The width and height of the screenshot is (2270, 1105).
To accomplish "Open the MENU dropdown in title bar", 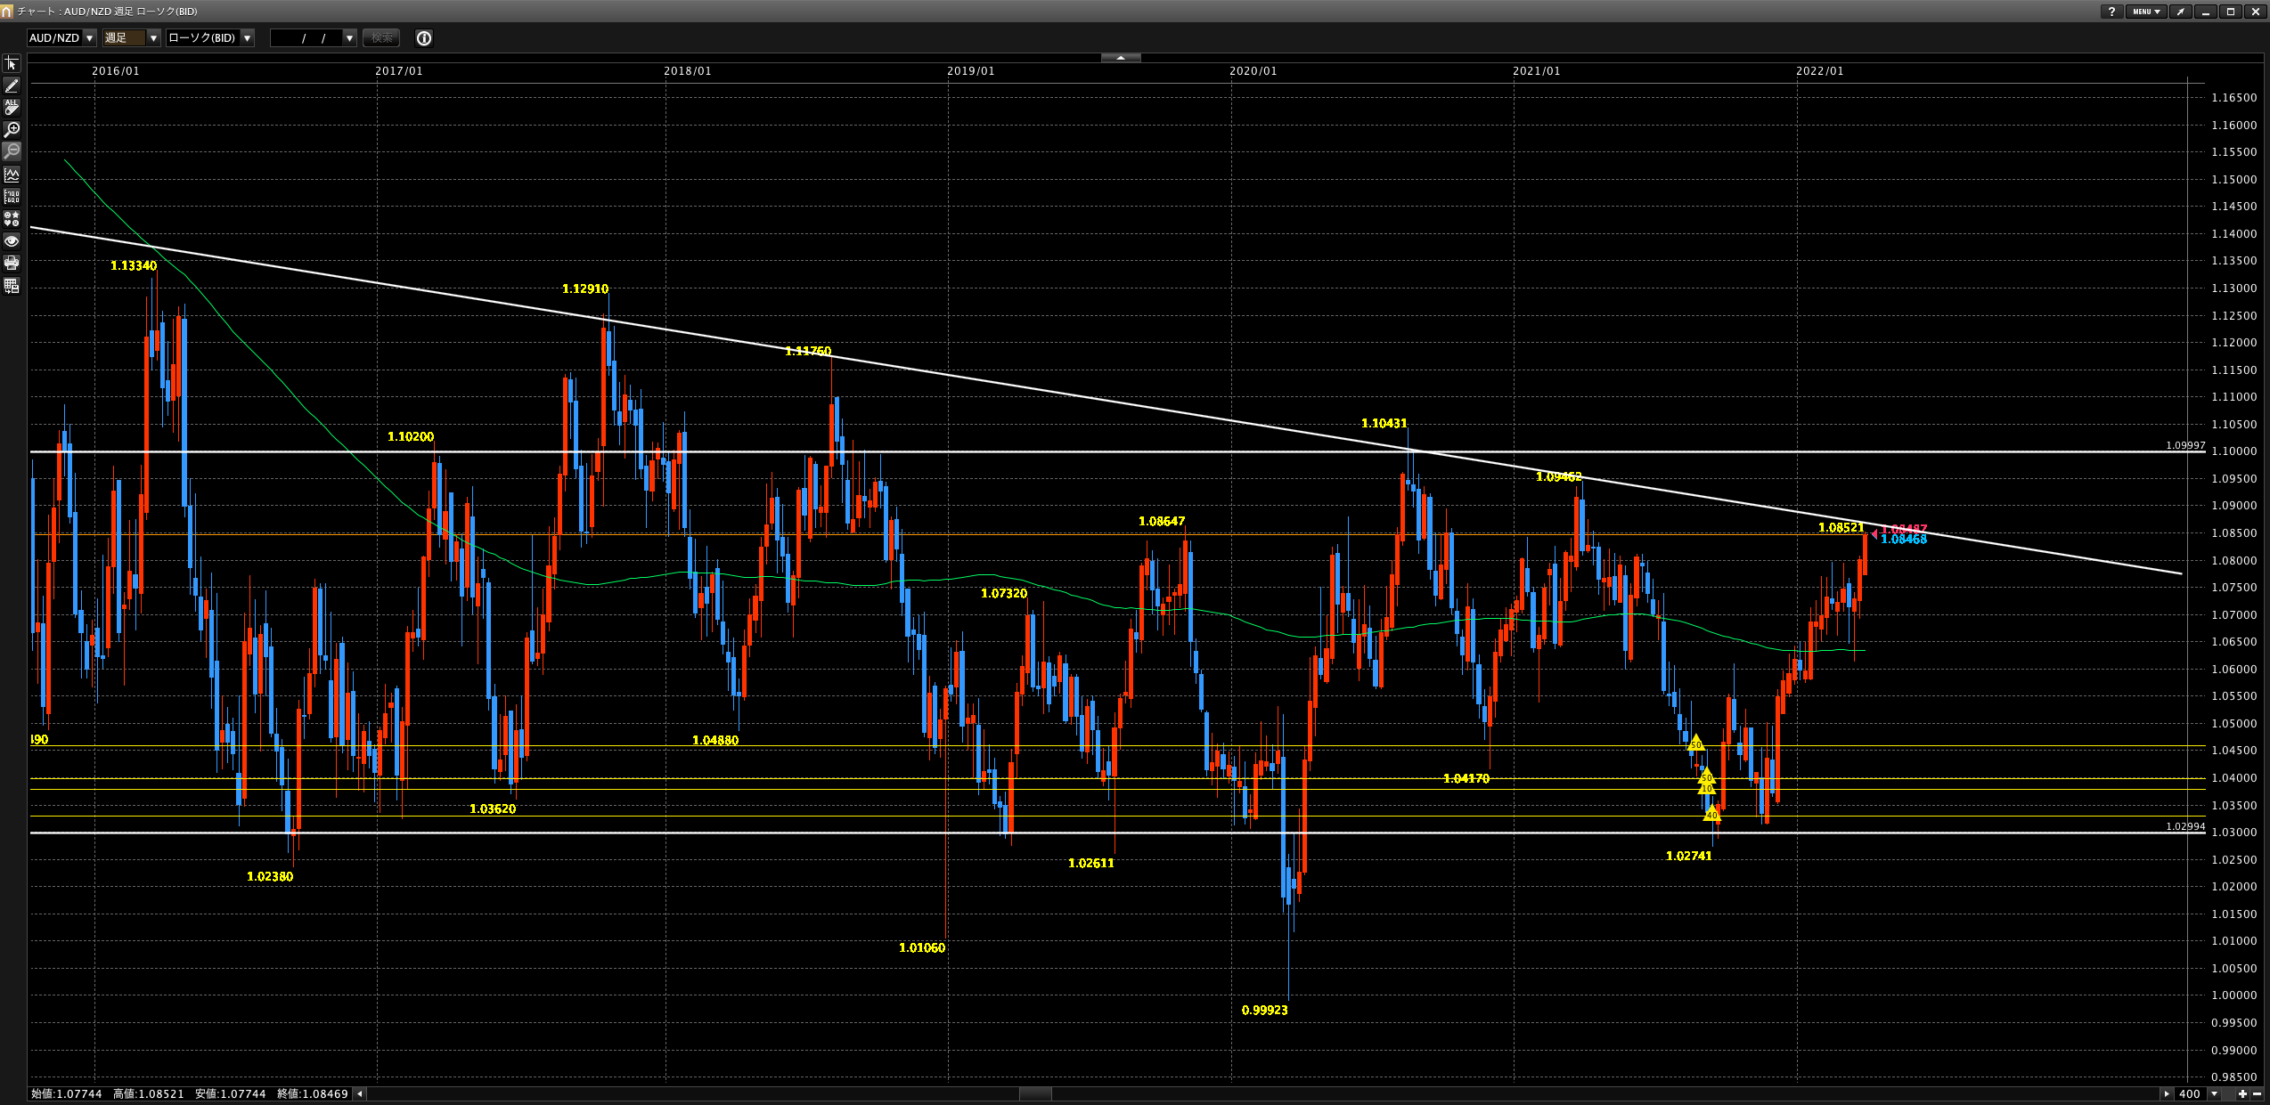I will [2145, 12].
